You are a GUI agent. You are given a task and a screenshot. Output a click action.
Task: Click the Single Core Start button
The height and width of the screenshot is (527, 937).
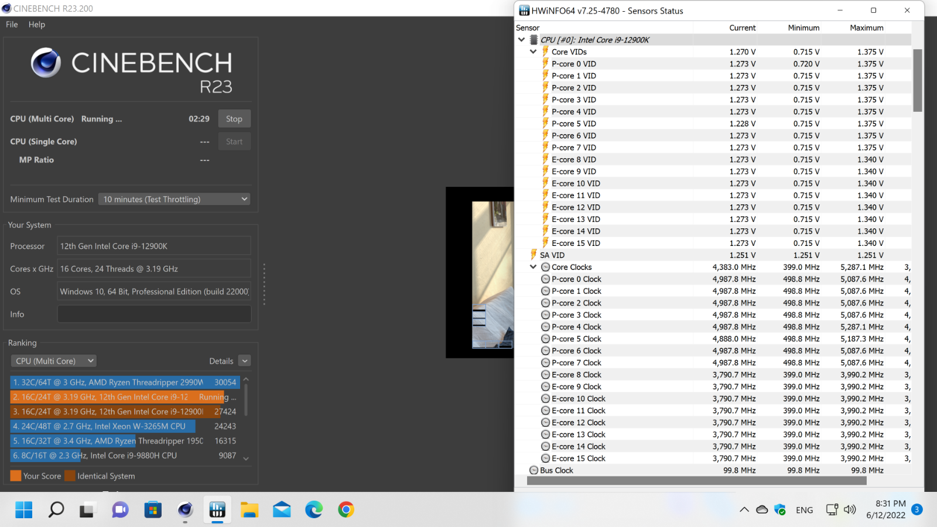coord(234,142)
